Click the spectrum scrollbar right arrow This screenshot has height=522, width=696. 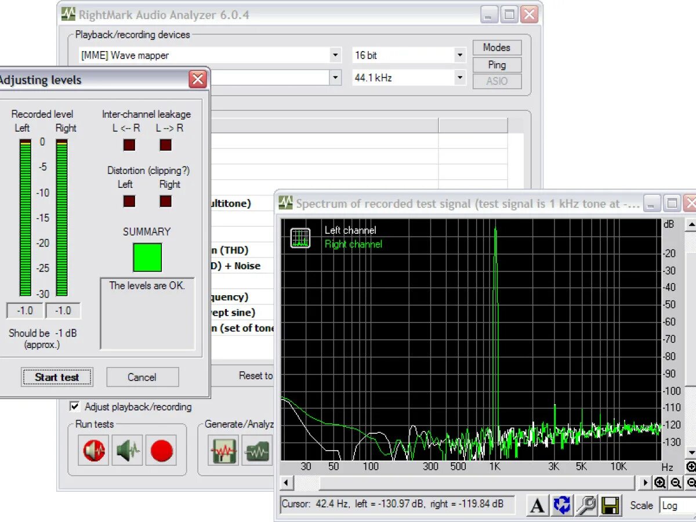(645, 483)
